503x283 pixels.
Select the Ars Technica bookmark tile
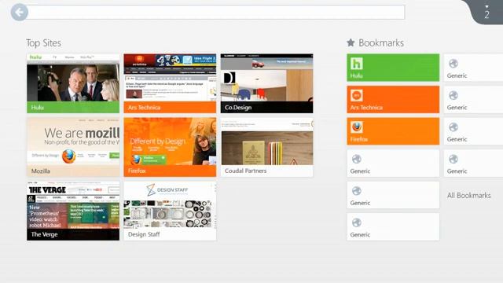393,99
